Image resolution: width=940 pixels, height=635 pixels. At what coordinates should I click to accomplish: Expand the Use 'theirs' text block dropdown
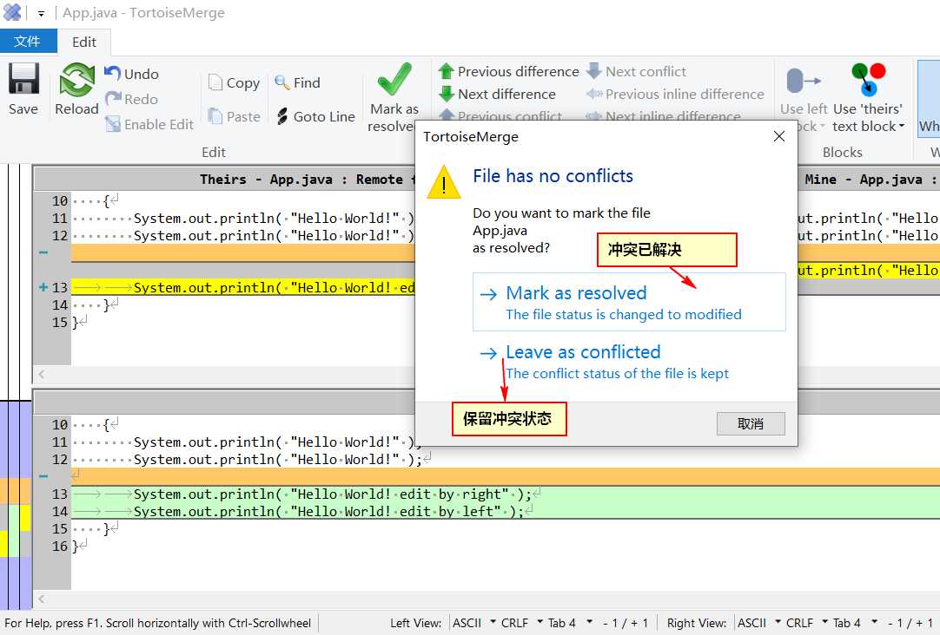[902, 127]
